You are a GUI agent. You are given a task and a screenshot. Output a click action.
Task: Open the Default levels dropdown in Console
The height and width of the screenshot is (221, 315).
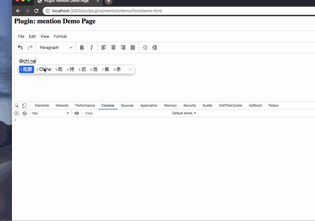point(184,113)
